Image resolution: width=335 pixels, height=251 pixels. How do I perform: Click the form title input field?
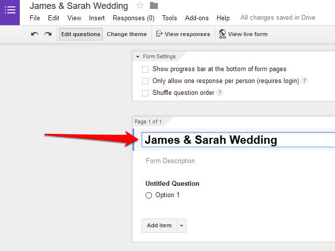238,140
